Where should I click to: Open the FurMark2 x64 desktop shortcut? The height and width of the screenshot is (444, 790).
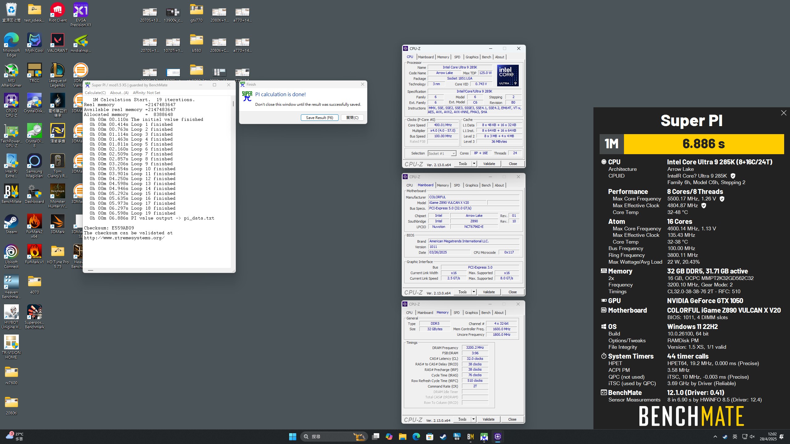click(34, 226)
